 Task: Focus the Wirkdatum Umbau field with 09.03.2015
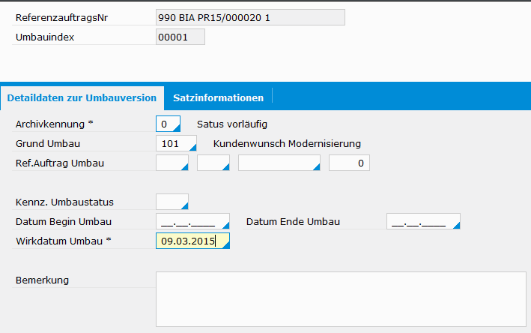coord(192,241)
